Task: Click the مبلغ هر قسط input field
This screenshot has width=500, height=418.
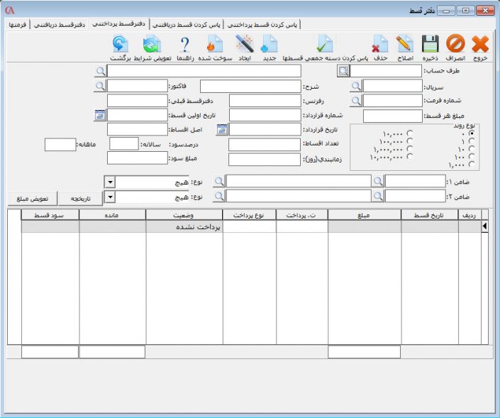Action: pos(392,116)
